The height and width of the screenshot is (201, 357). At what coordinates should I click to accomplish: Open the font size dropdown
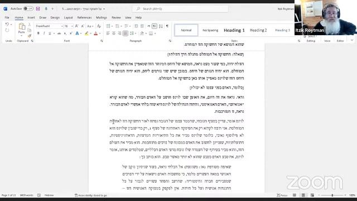pos(72,26)
